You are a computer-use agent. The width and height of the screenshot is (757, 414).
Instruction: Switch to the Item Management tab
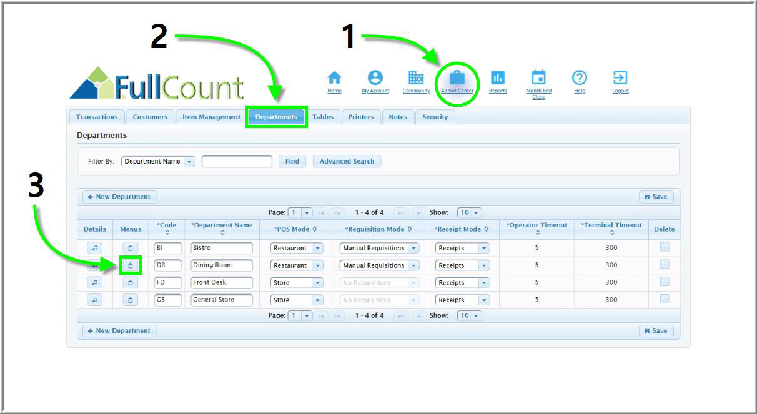(211, 117)
